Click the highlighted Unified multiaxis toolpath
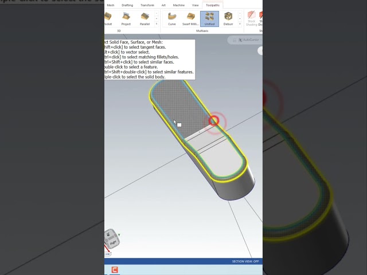 [209, 19]
